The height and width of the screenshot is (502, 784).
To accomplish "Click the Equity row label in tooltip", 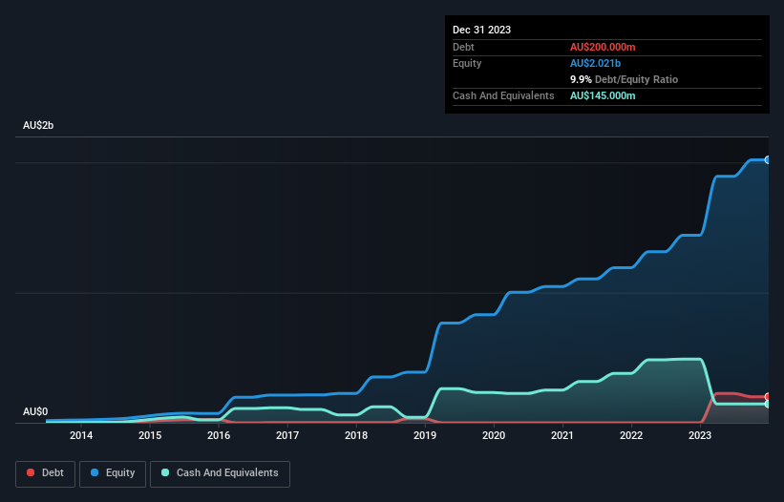I will coord(467,63).
